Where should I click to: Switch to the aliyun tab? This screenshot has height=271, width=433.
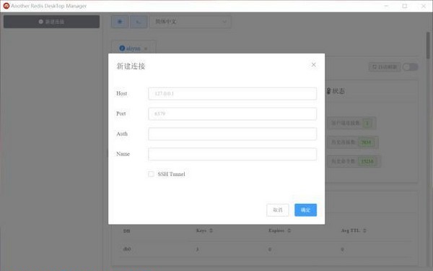[133, 48]
